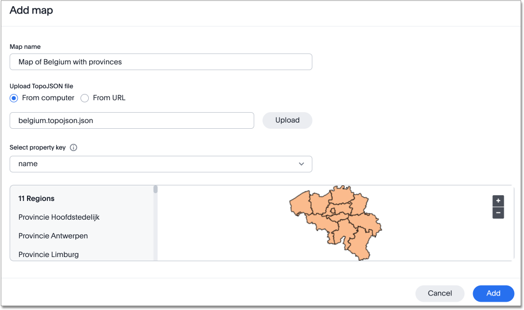
Task: Cancel the Add map dialog
Action: 439,293
